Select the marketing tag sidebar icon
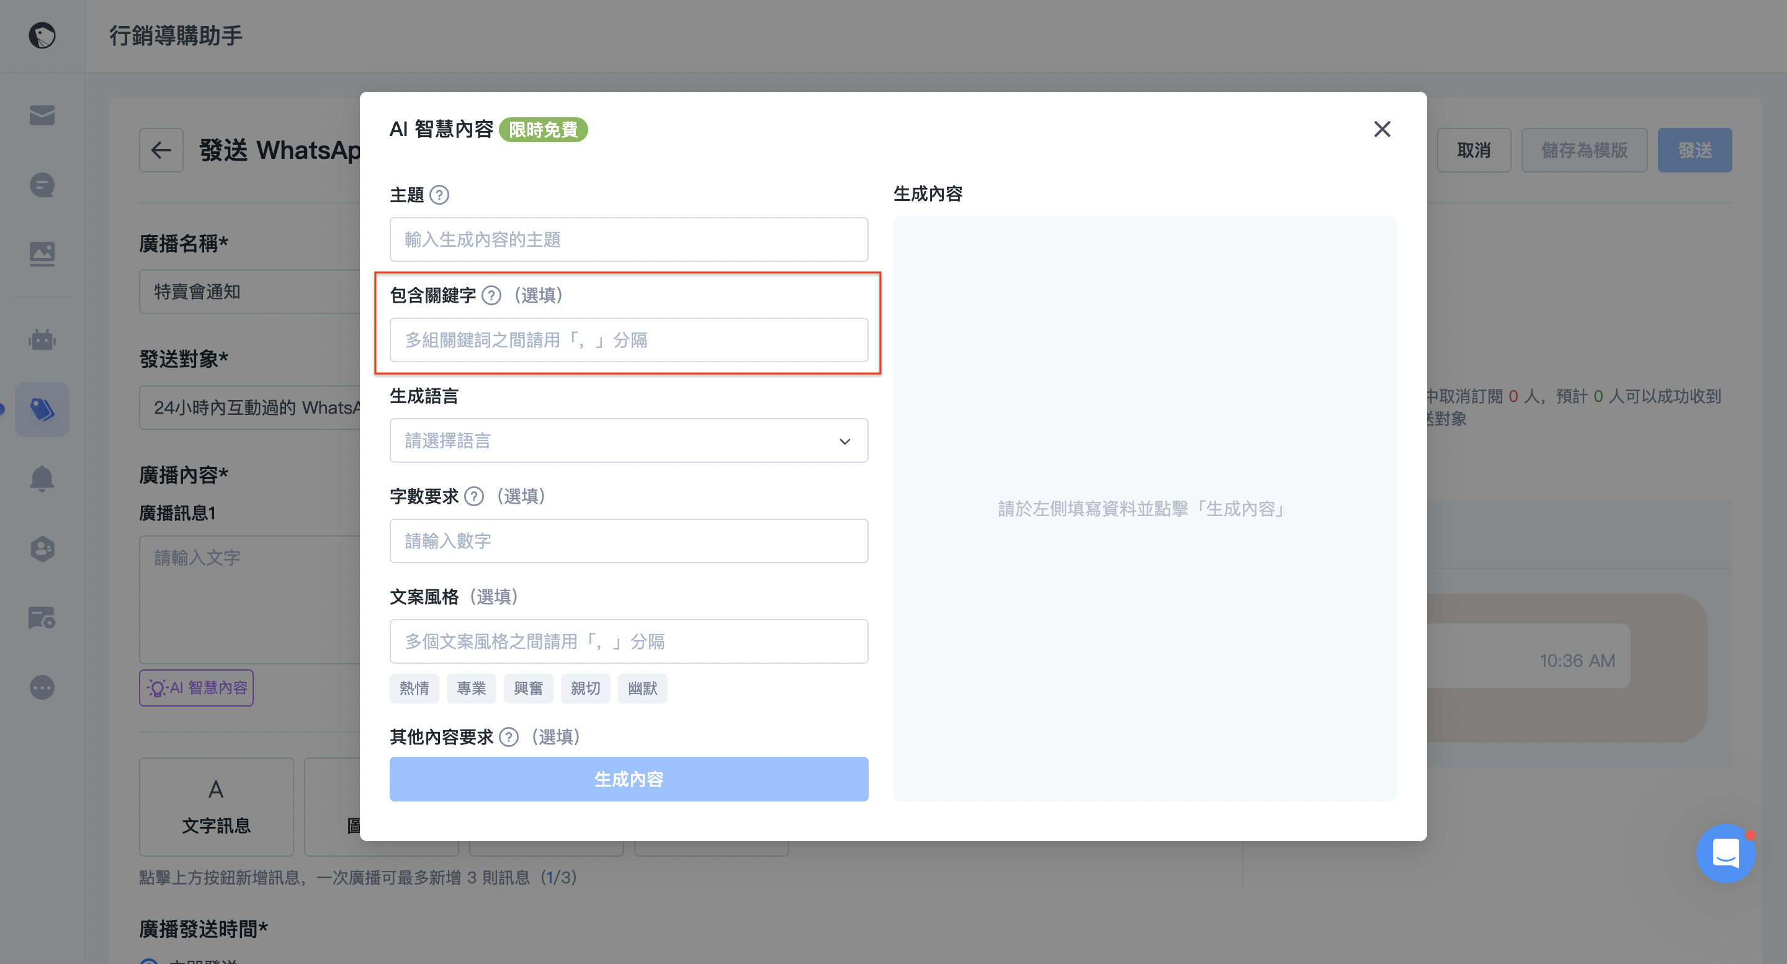 click(42, 409)
